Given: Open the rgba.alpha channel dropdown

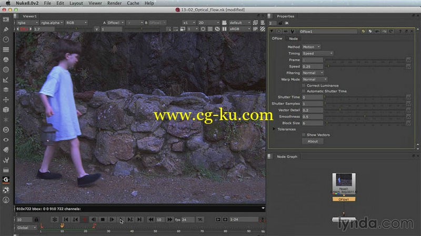Looking at the screenshot, I should pos(52,23).
